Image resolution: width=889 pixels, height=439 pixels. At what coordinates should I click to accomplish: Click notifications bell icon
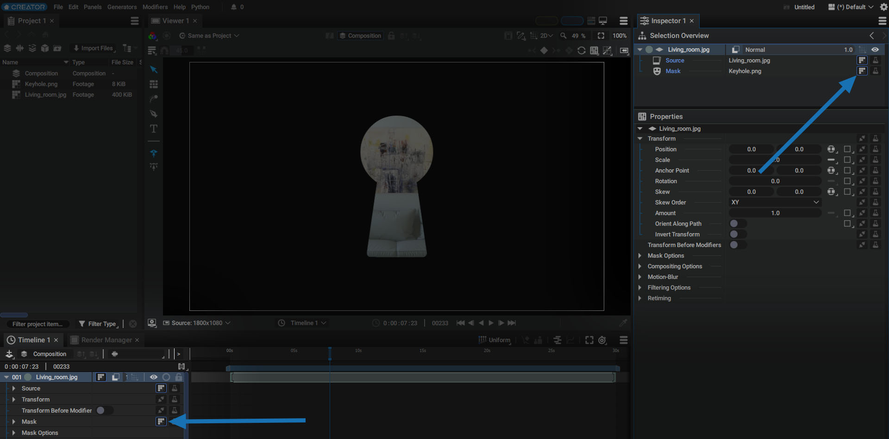(x=234, y=7)
